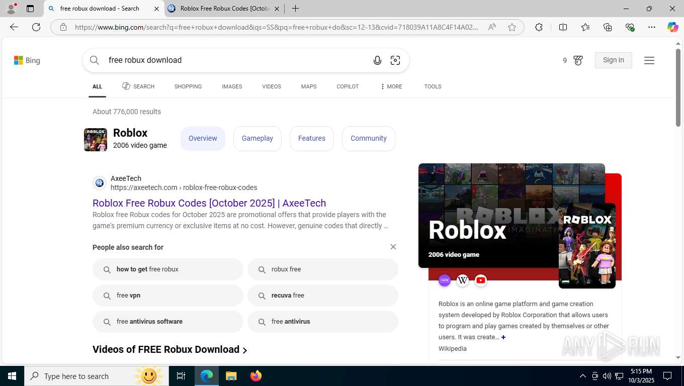Expand Videos of FREE Robux Download chevron
Image resolution: width=684 pixels, height=386 pixels.
coord(245,350)
